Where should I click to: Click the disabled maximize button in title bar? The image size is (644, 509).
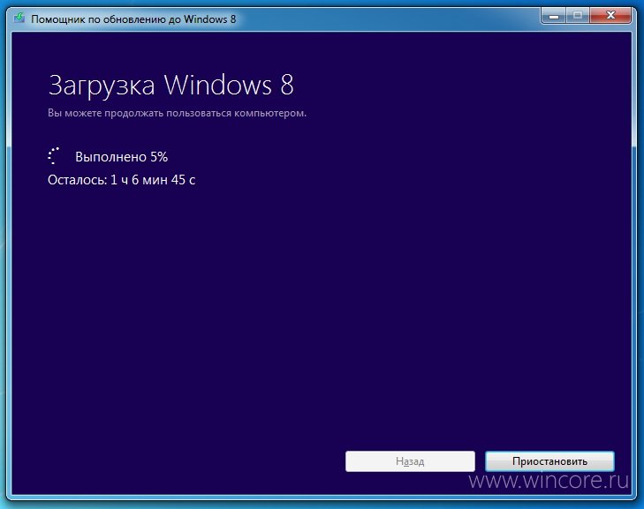(x=578, y=17)
